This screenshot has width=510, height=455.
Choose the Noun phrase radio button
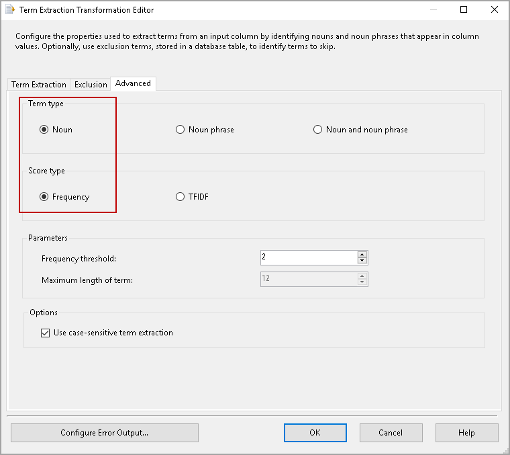coord(180,130)
